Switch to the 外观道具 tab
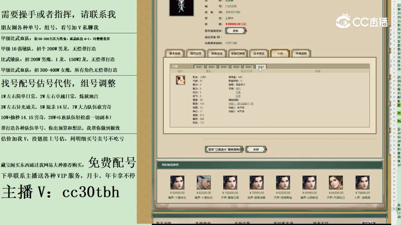 point(301,53)
